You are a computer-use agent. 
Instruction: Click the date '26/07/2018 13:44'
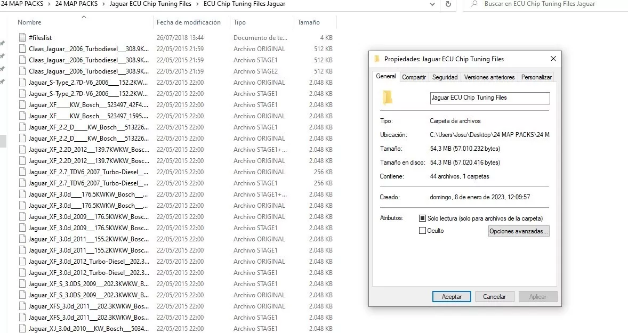[x=180, y=38]
